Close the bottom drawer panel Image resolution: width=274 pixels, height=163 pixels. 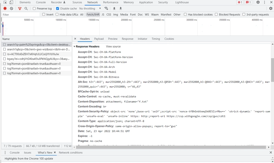271,152
